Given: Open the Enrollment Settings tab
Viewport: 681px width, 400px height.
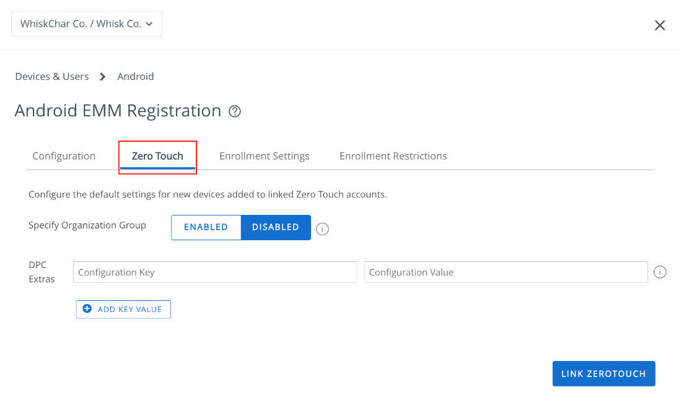Looking at the screenshot, I should pos(265,155).
